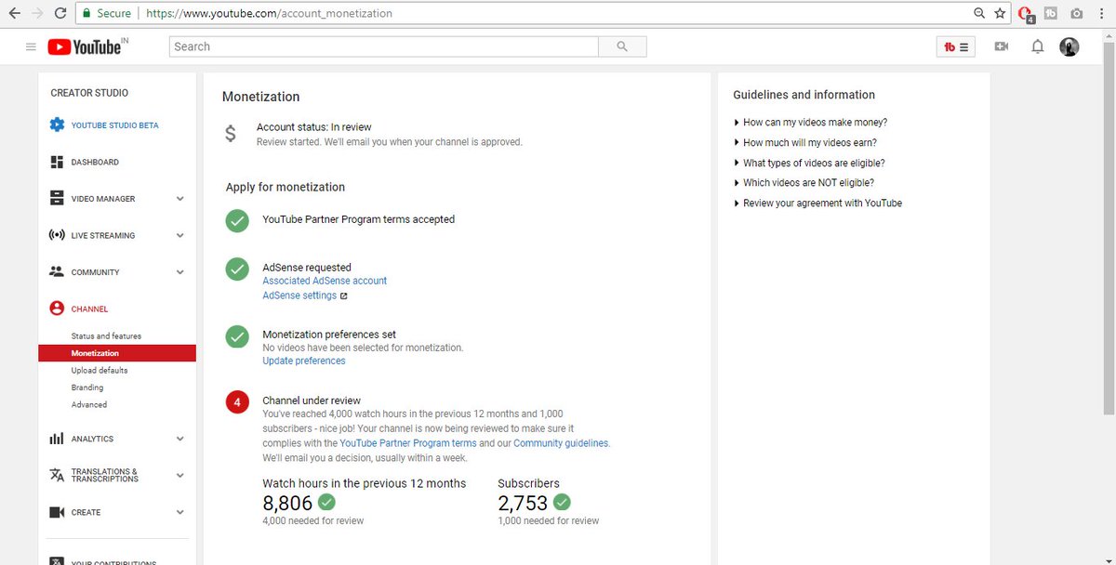Click the Dashboard icon in sidebar
The width and height of the screenshot is (1116, 565).
(x=57, y=162)
